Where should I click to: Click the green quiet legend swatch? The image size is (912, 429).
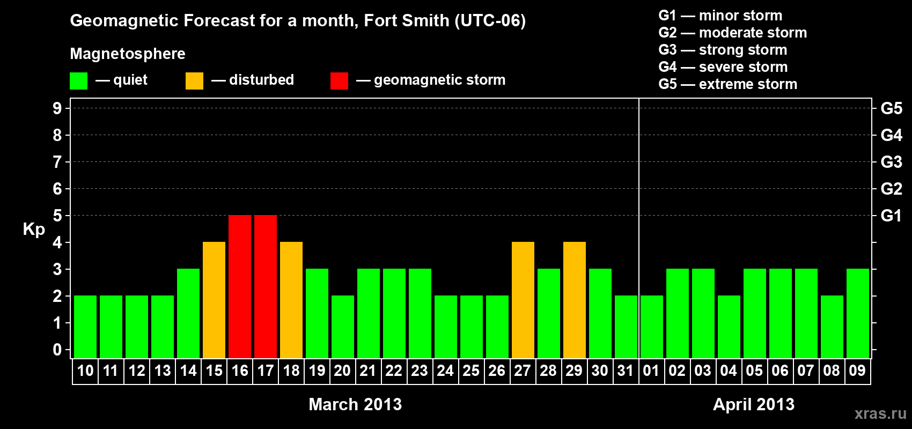click(x=78, y=81)
